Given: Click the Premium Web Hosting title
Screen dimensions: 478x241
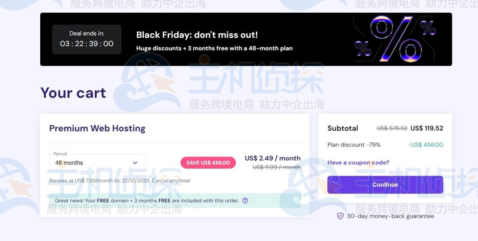Looking at the screenshot, I should (x=97, y=128).
